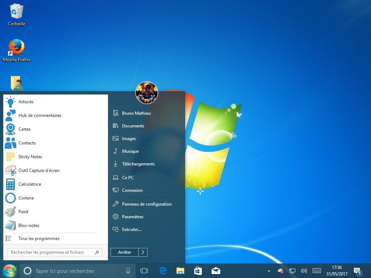Open the Astuces lightbulb icon
Viewport: 371px width, 278px height.
pyautogui.click(x=11, y=102)
